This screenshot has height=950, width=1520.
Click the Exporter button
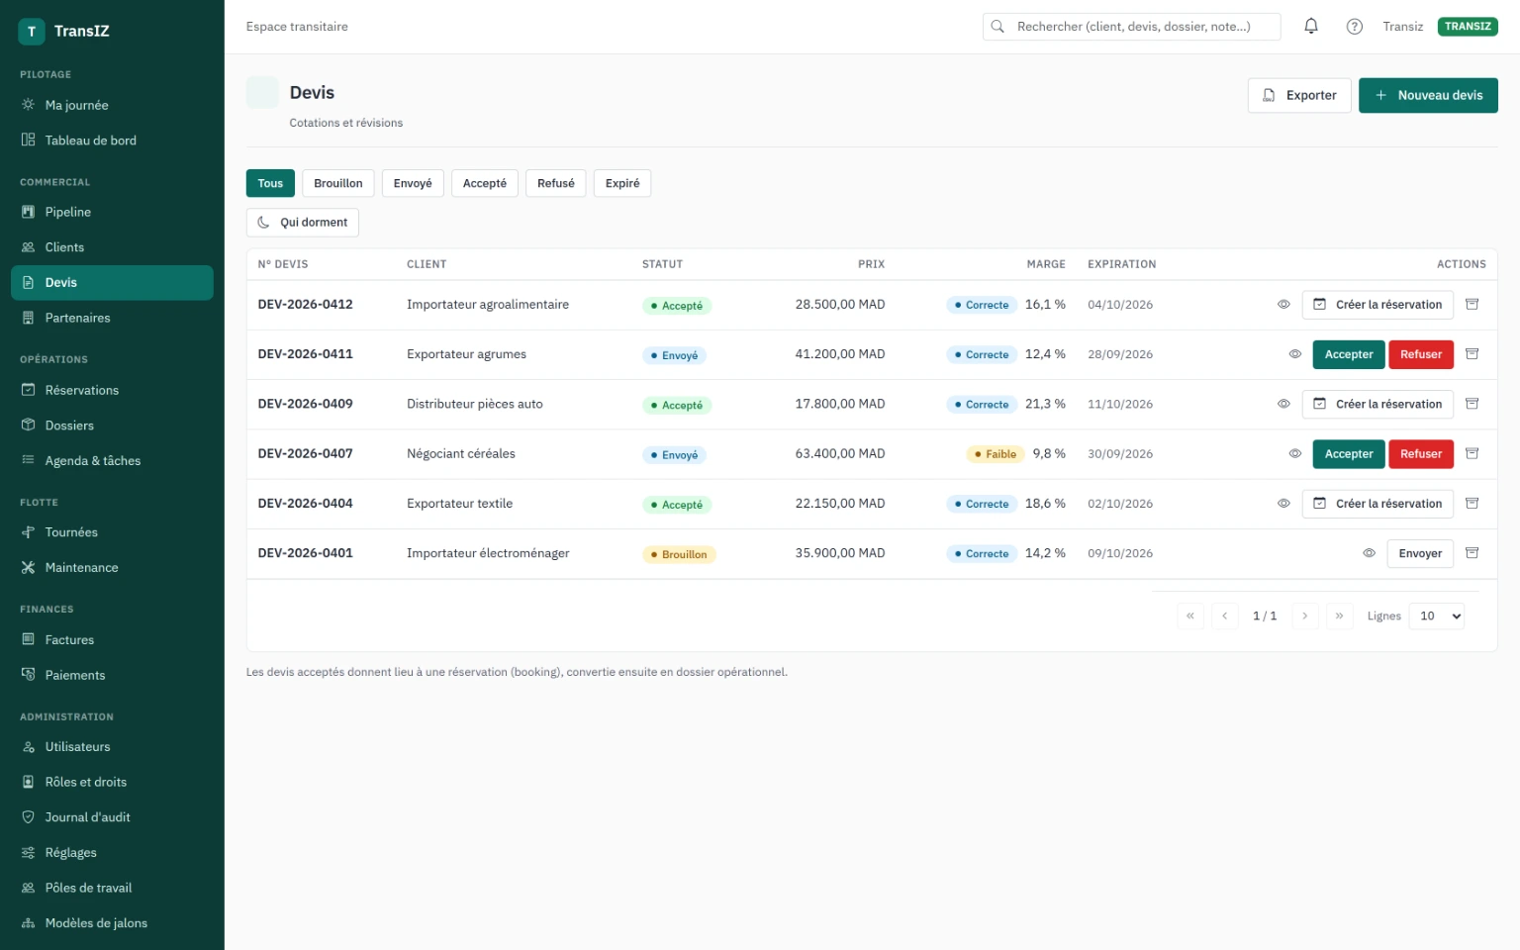[x=1299, y=95]
